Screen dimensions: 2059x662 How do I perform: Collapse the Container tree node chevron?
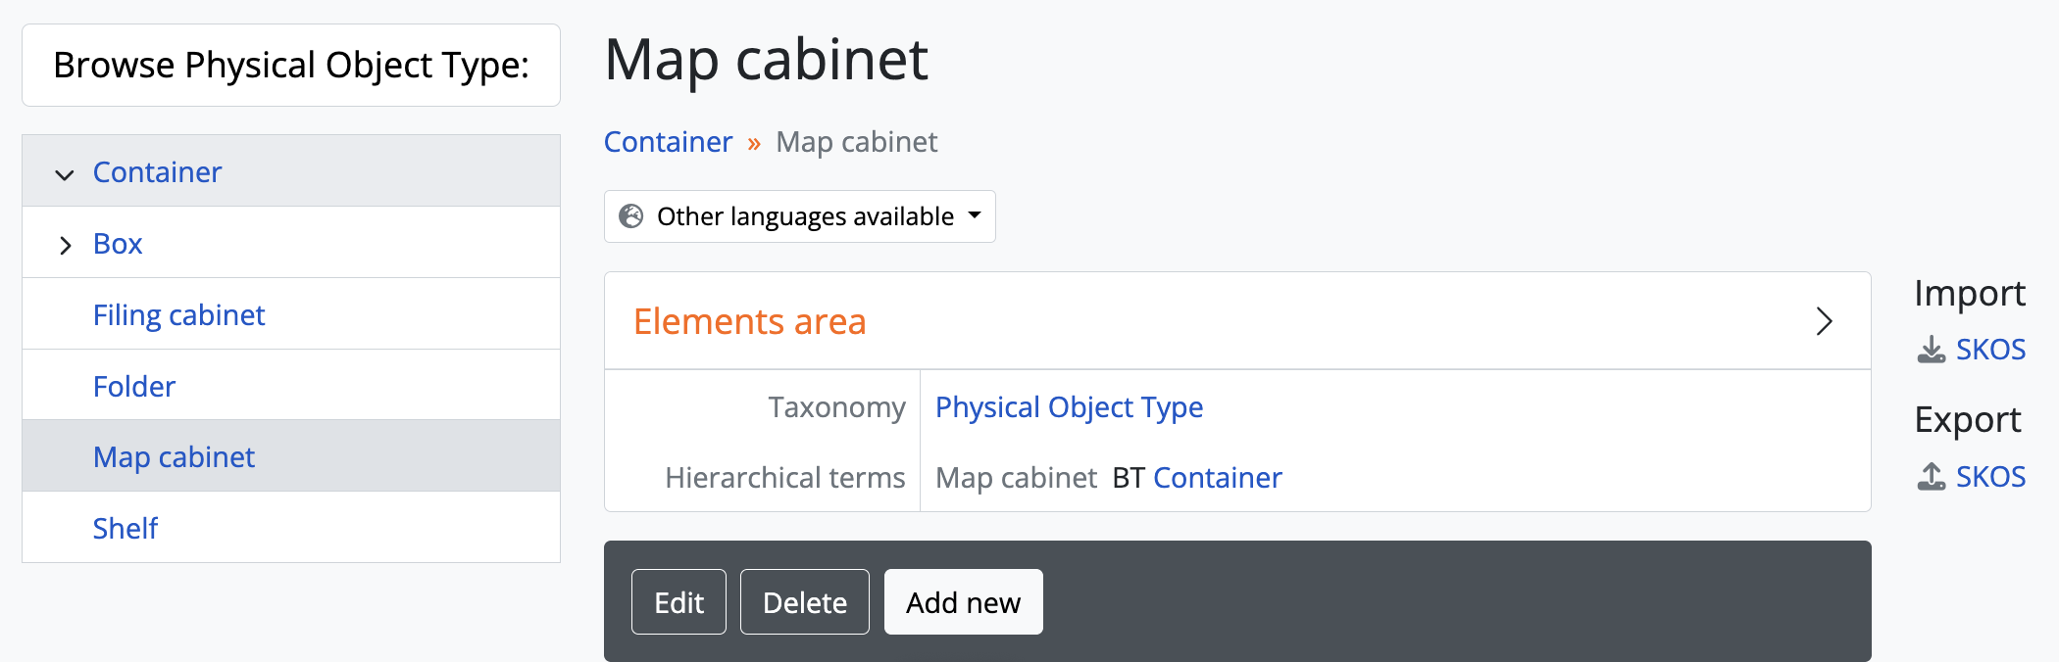tap(65, 174)
